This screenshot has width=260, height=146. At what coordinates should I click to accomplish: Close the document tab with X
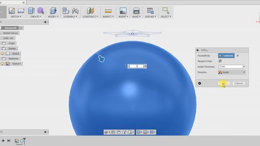[x=24, y=2]
